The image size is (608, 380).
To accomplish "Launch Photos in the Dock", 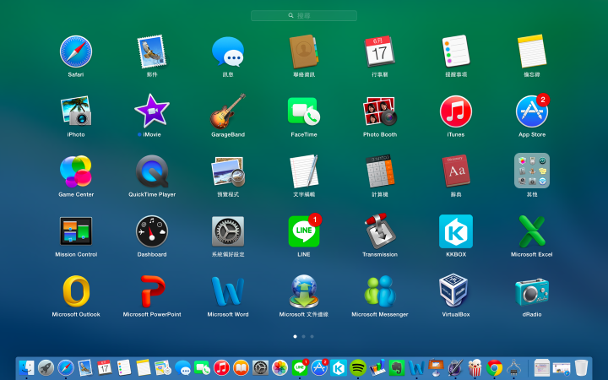I will [x=280, y=367].
